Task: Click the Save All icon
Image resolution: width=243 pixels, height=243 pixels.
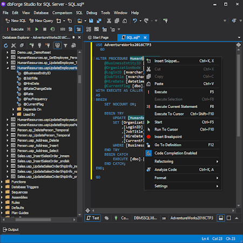Action: (x=99, y=21)
